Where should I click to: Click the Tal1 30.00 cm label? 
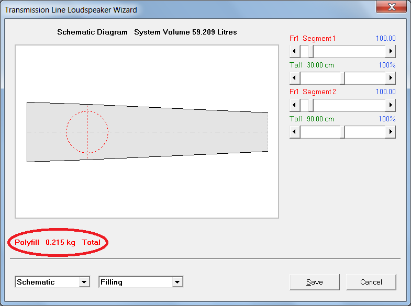(312, 65)
